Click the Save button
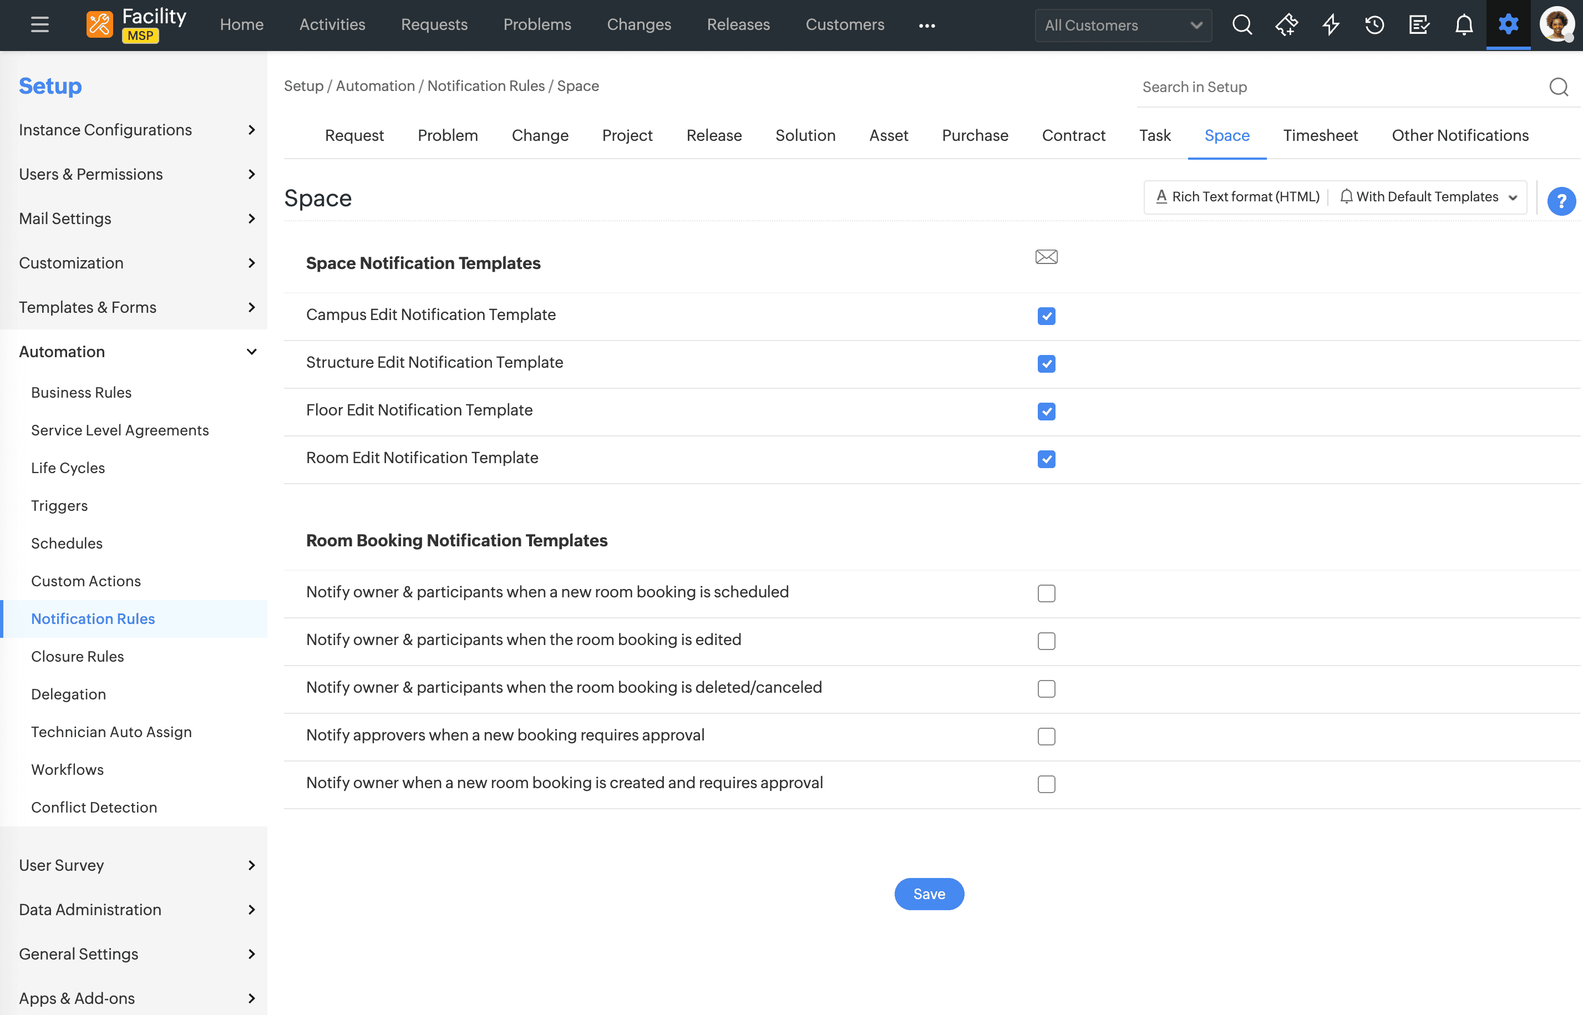Image resolution: width=1583 pixels, height=1015 pixels. click(929, 895)
